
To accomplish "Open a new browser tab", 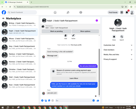I will 31,2.
